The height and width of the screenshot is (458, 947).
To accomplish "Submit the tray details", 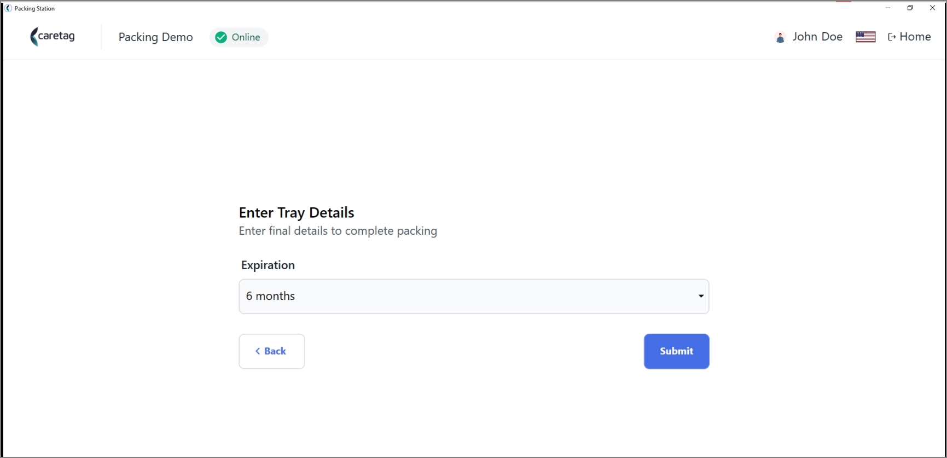I will click(676, 351).
